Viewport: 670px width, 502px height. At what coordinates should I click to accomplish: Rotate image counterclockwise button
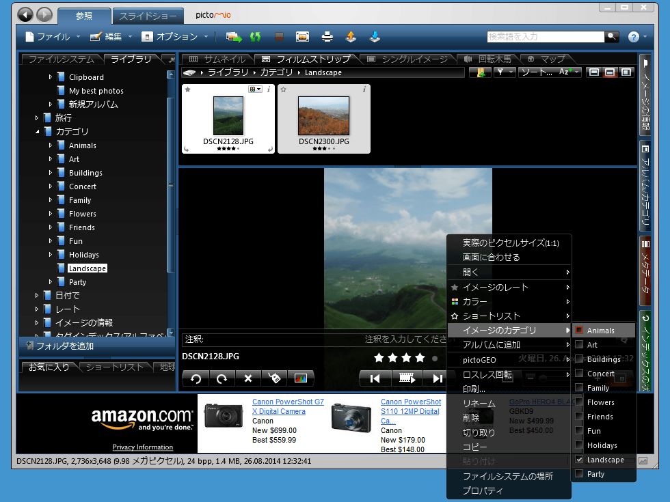[x=196, y=378]
